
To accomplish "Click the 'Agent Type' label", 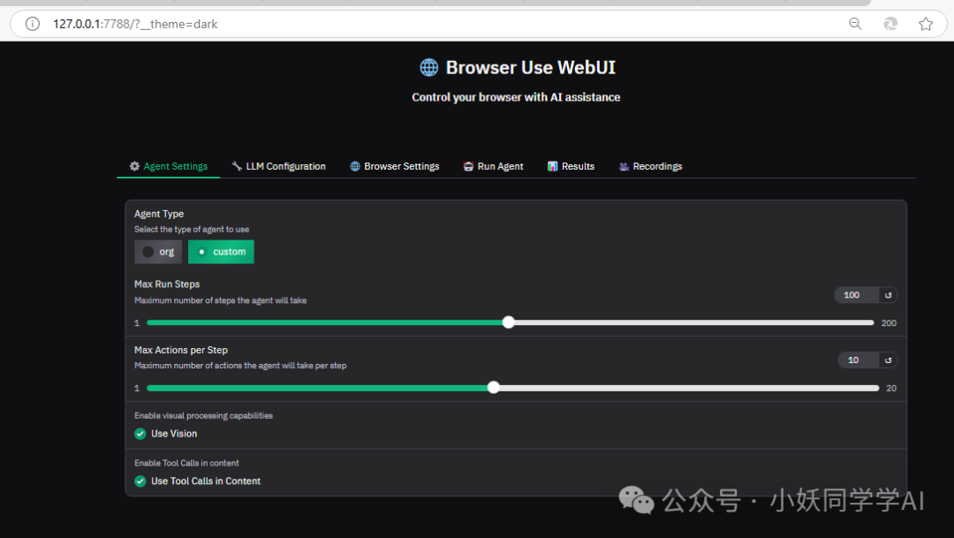I will tap(159, 214).
